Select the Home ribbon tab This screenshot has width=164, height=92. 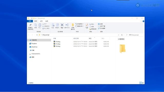[36, 21]
